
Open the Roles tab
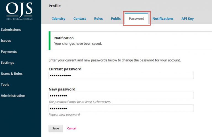pos(98,19)
